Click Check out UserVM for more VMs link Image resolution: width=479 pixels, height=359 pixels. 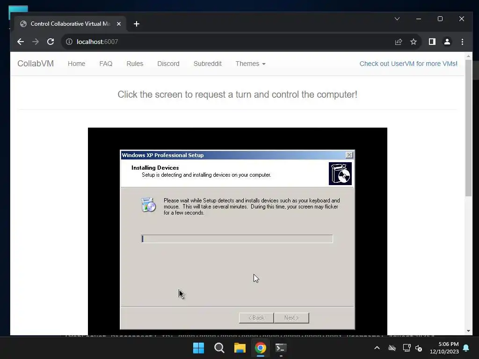[408, 64]
